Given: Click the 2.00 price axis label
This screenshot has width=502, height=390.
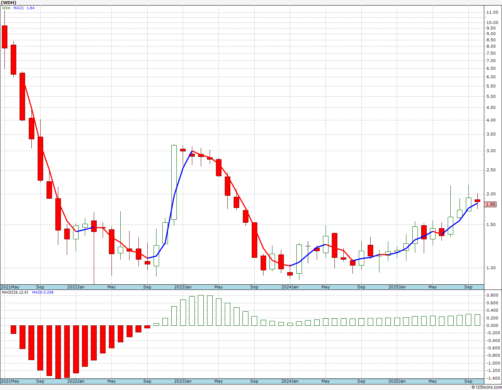Looking at the screenshot, I should (491, 194).
